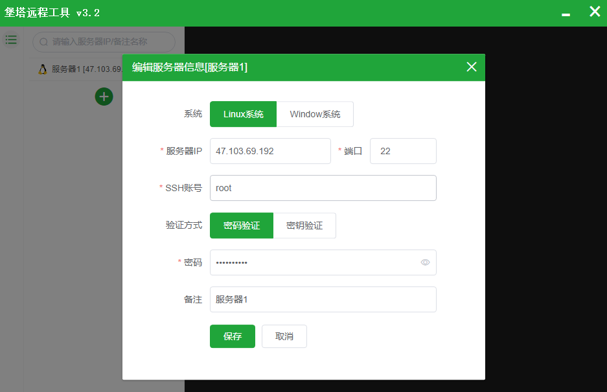607x392 pixels.
Task: Select Linux系统 as the system type
Action: (243, 113)
